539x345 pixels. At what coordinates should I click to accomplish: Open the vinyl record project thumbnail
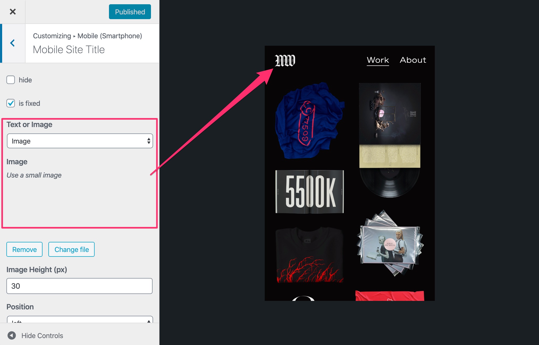390,140
